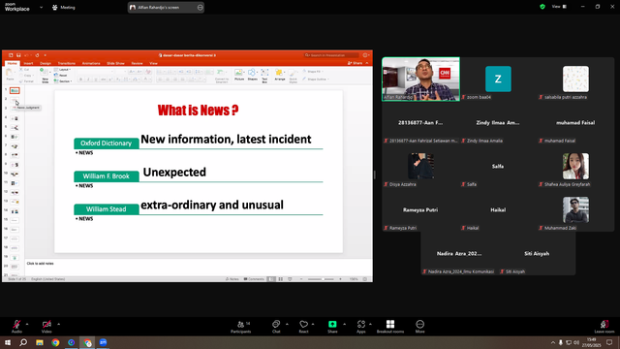
Task: Click the green Share screen button
Action: tap(332, 324)
